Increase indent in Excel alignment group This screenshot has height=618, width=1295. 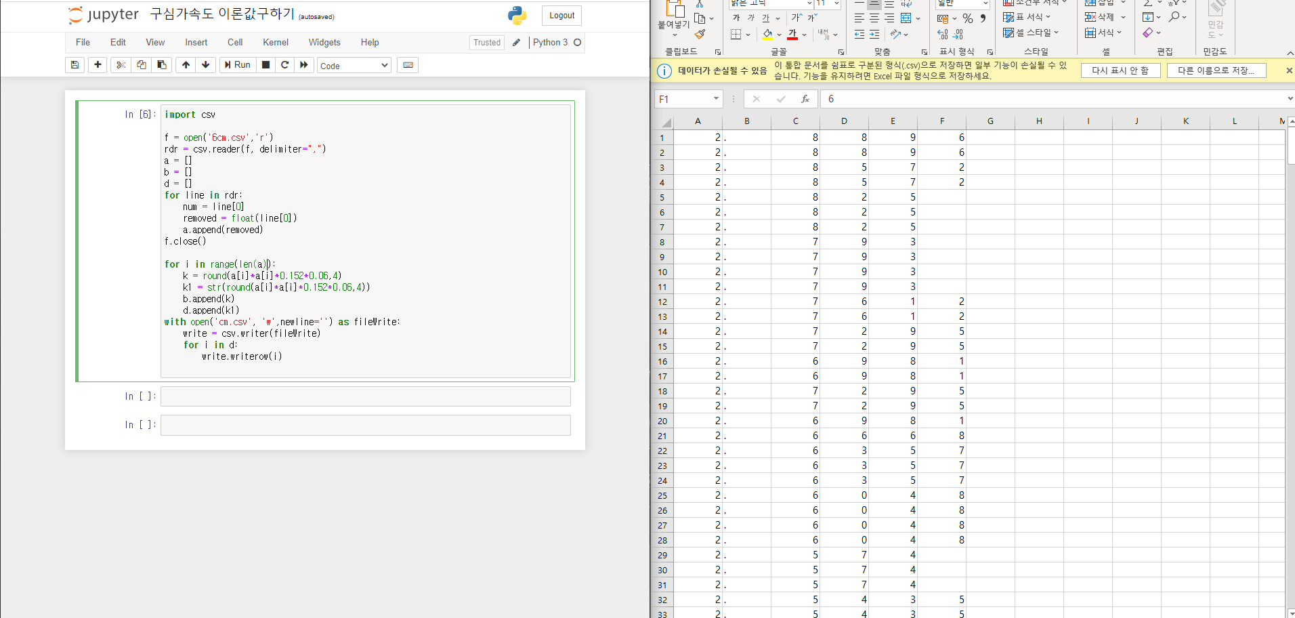[874, 34]
